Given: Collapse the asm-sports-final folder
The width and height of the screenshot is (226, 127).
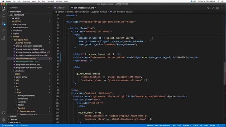Looking at the screenshot, I should pos(20,40).
